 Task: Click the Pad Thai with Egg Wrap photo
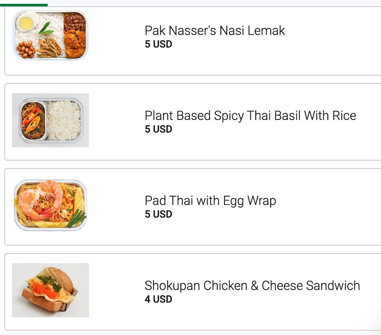51,205
